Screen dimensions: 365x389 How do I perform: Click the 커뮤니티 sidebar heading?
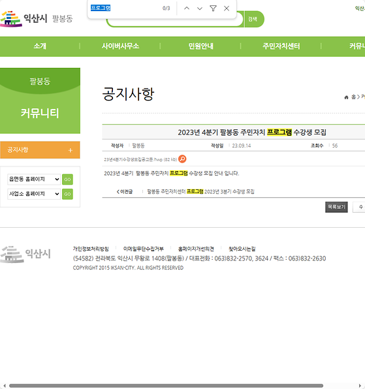pos(40,113)
